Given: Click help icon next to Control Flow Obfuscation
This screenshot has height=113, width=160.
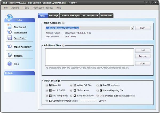Looking at the screenshot, I should pos(47,101).
